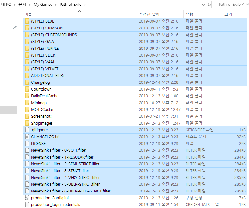Navigate to My Games breadcrumb

(x=43, y=5)
